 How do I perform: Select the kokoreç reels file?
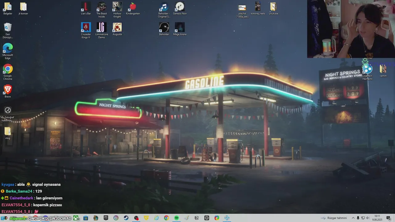click(258, 9)
